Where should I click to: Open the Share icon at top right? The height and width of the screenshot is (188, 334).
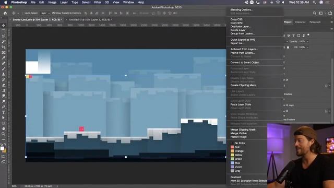(330, 13)
